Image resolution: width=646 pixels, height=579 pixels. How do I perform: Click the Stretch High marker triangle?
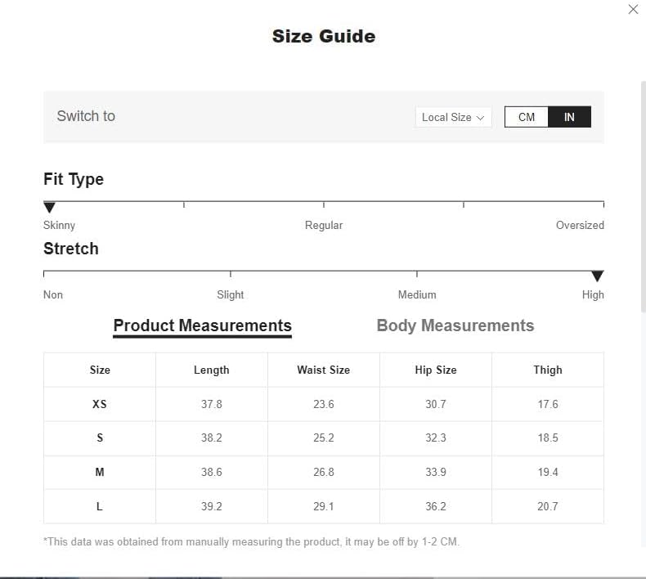(598, 276)
